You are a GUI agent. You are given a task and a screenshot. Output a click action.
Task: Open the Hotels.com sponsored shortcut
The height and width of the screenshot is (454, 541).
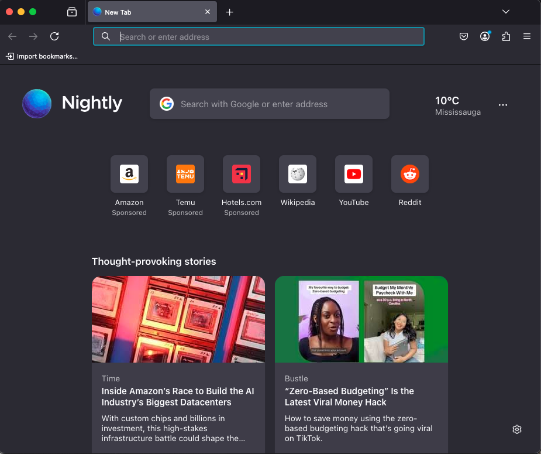pyautogui.click(x=242, y=186)
